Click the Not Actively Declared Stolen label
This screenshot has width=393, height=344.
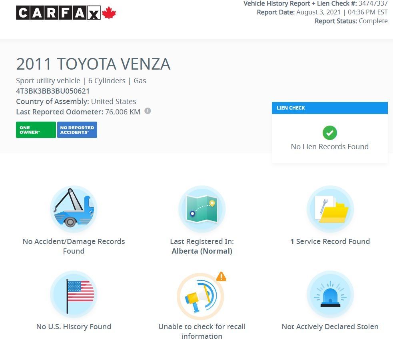(x=330, y=327)
